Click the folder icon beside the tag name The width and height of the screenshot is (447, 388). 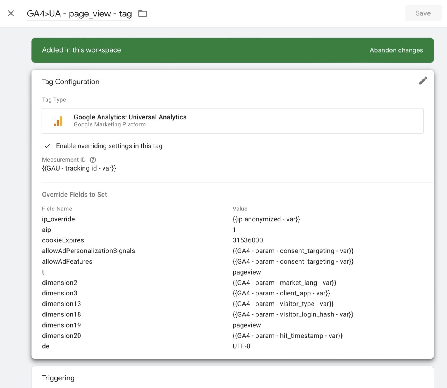point(142,13)
